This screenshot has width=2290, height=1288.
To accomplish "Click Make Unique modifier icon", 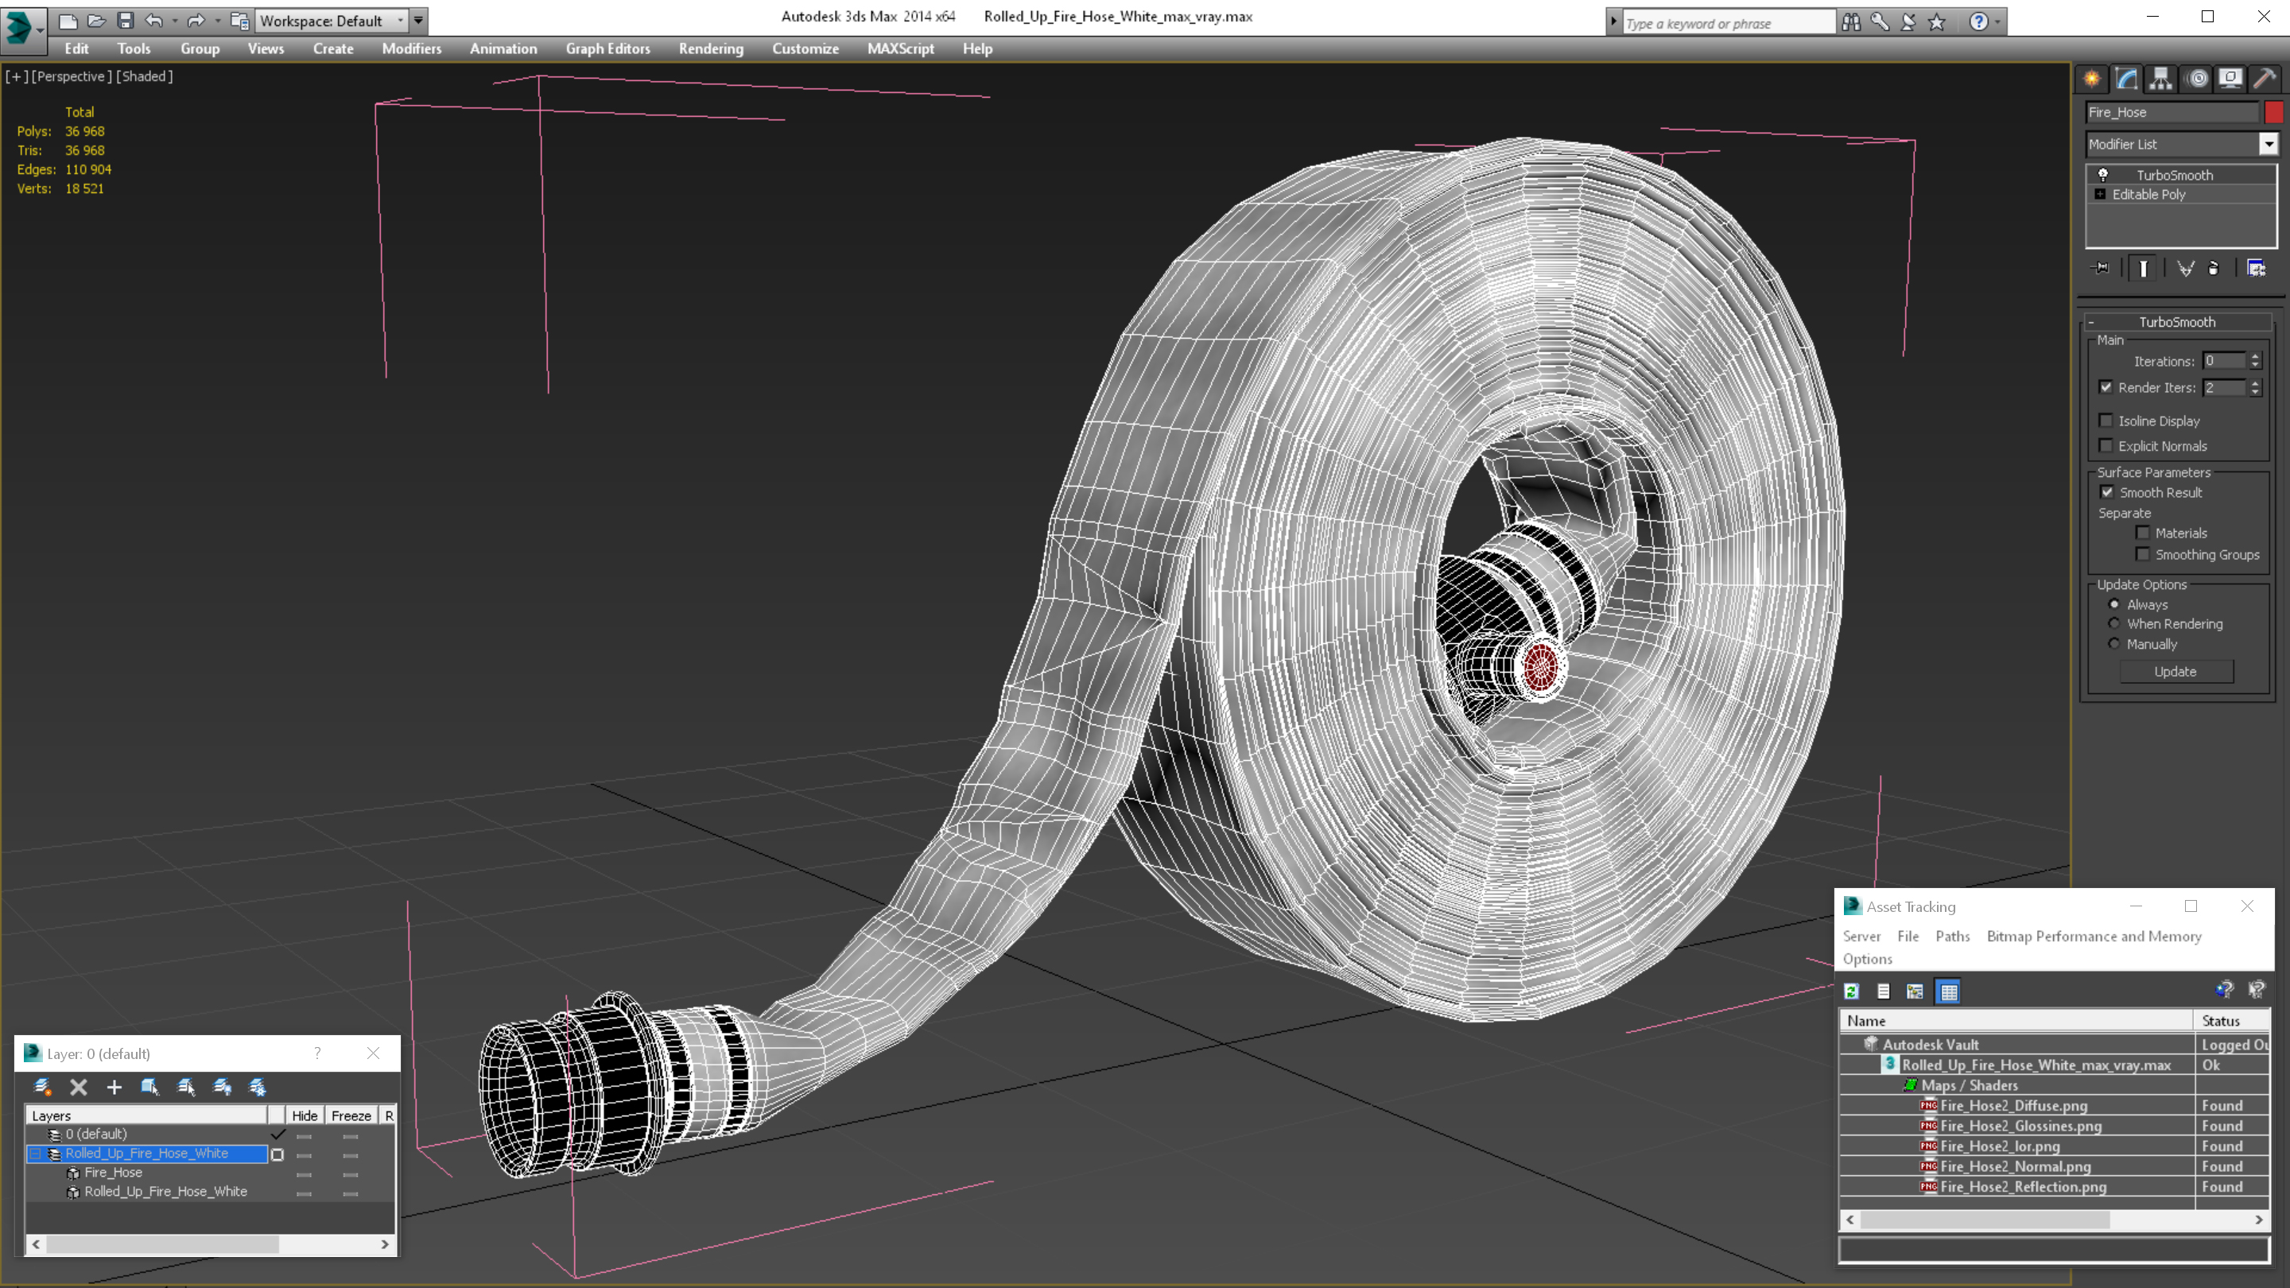I will pos(2185,268).
